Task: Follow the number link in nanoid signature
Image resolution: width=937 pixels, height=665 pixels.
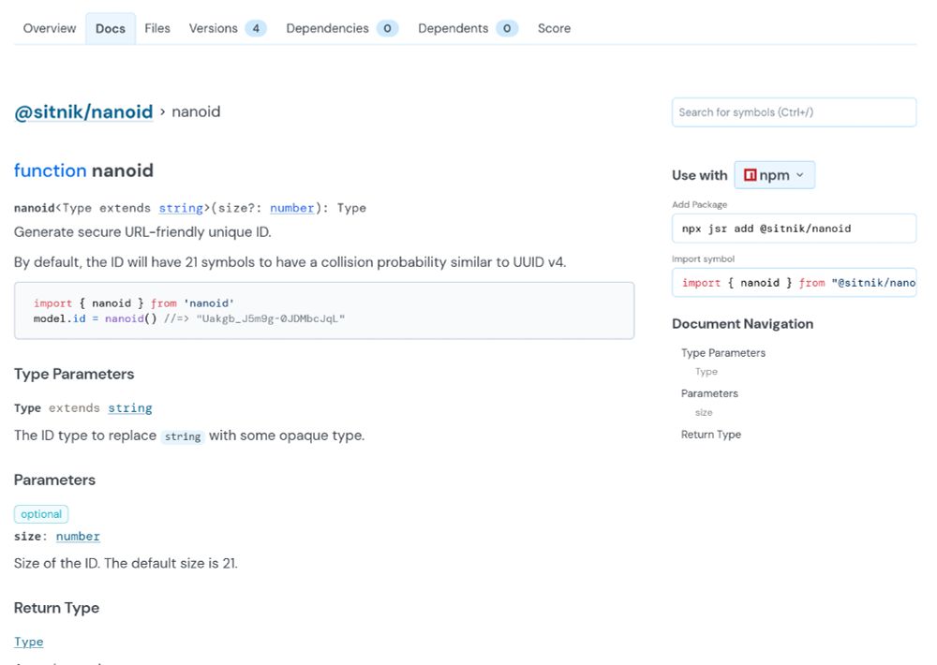Action: (291, 208)
